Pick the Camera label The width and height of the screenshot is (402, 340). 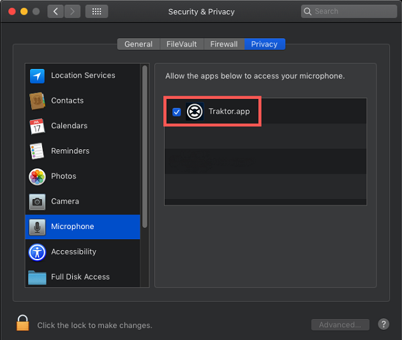(x=65, y=202)
